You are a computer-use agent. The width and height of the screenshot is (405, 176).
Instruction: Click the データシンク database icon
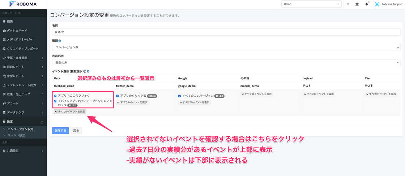4,113
